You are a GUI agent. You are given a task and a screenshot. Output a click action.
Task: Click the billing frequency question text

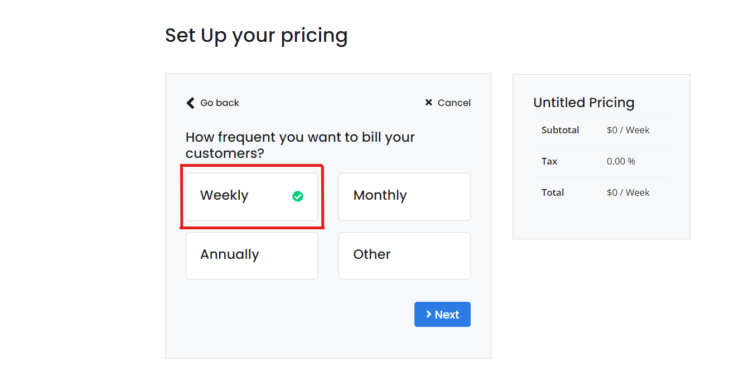tap(300, 144)
